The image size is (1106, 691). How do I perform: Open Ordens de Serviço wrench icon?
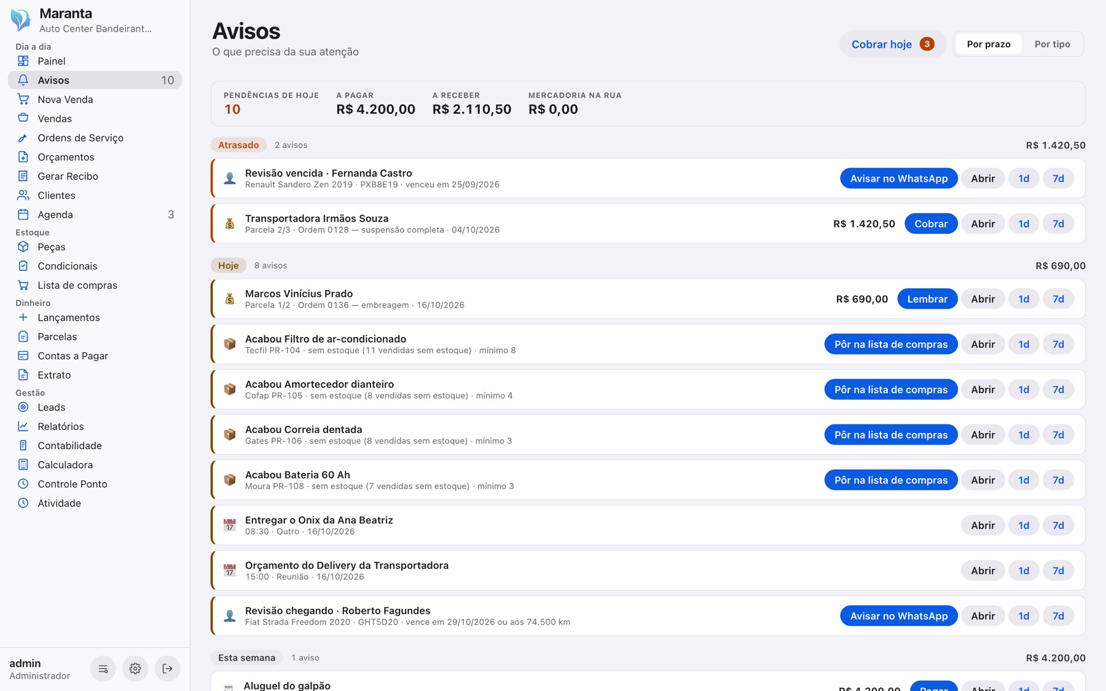23,138
